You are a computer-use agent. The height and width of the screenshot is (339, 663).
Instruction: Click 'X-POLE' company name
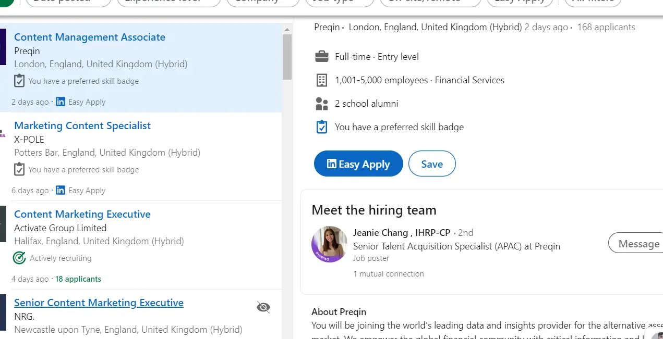click(29, 140)
